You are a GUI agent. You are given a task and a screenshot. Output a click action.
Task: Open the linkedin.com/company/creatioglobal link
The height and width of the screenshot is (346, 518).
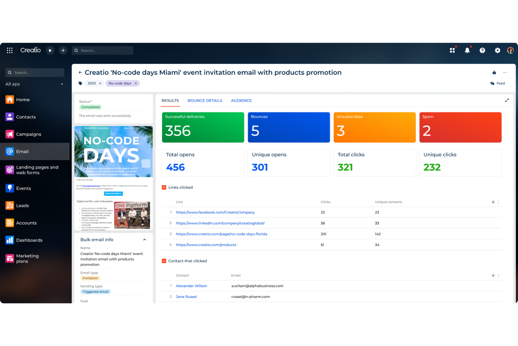click(x=220, y=223)
